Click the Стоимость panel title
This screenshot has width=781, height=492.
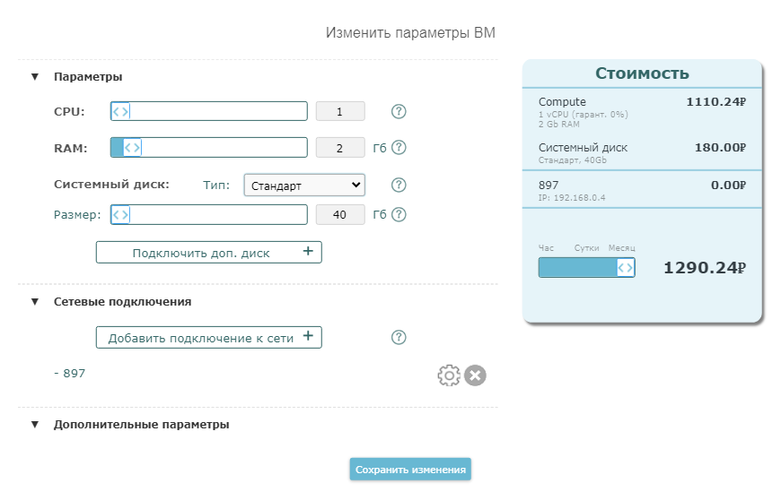[642, 73]
